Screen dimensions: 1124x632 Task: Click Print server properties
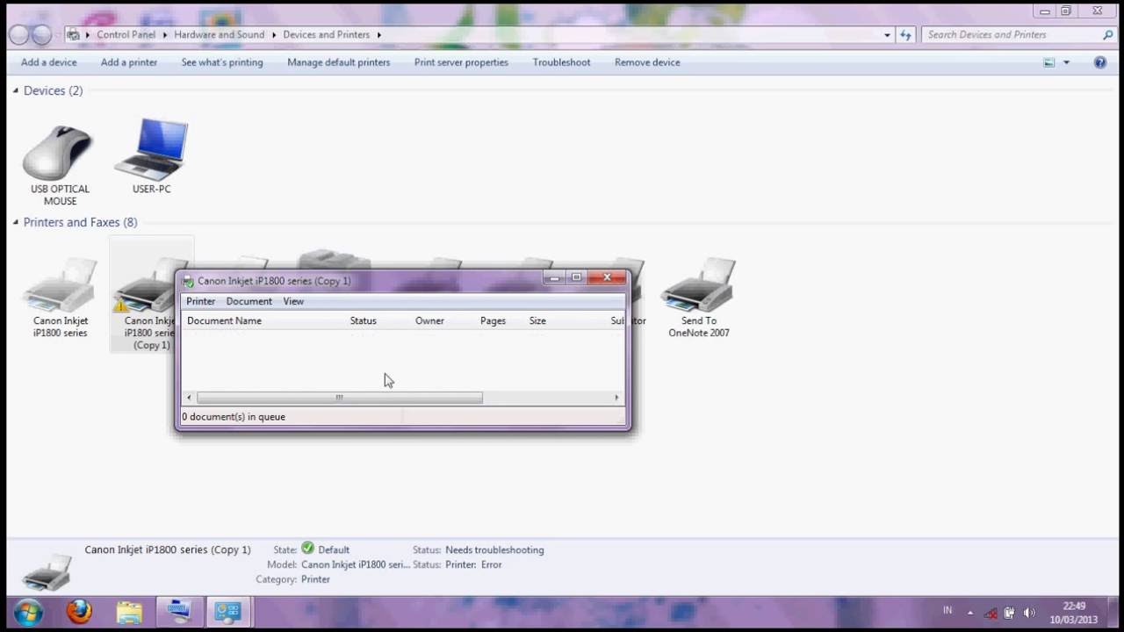click(461, 62)
